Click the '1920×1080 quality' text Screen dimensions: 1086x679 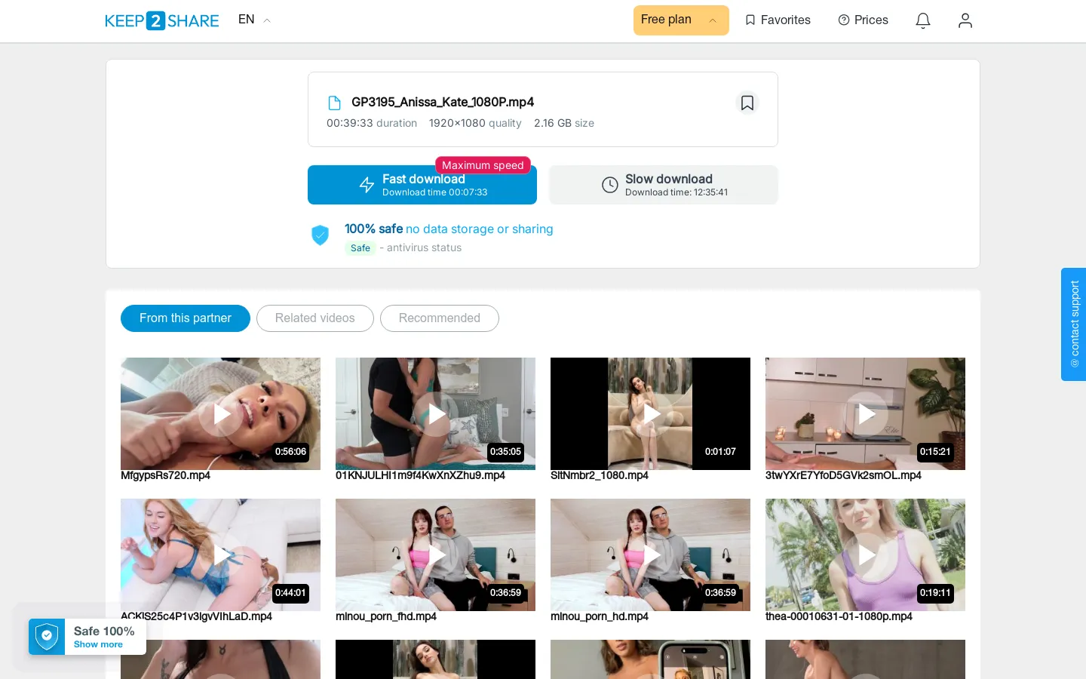(x=475, y=123)
